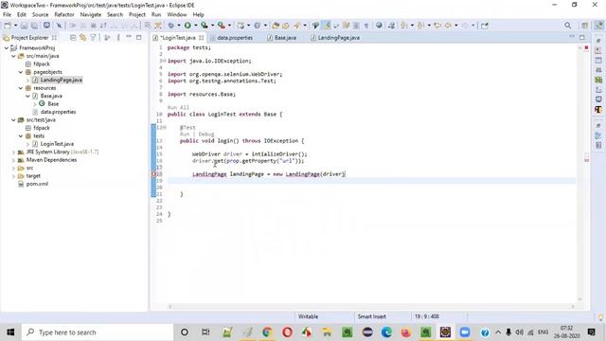The image size is (606, 341).
Task: Toggle Show Whitespace Characters button
Action: coord(366,26)
